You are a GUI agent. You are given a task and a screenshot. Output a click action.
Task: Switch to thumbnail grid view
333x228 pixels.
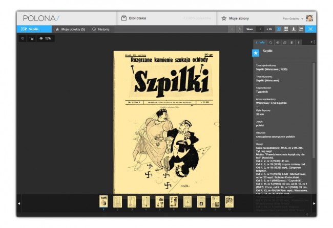(x=286, y=29)
